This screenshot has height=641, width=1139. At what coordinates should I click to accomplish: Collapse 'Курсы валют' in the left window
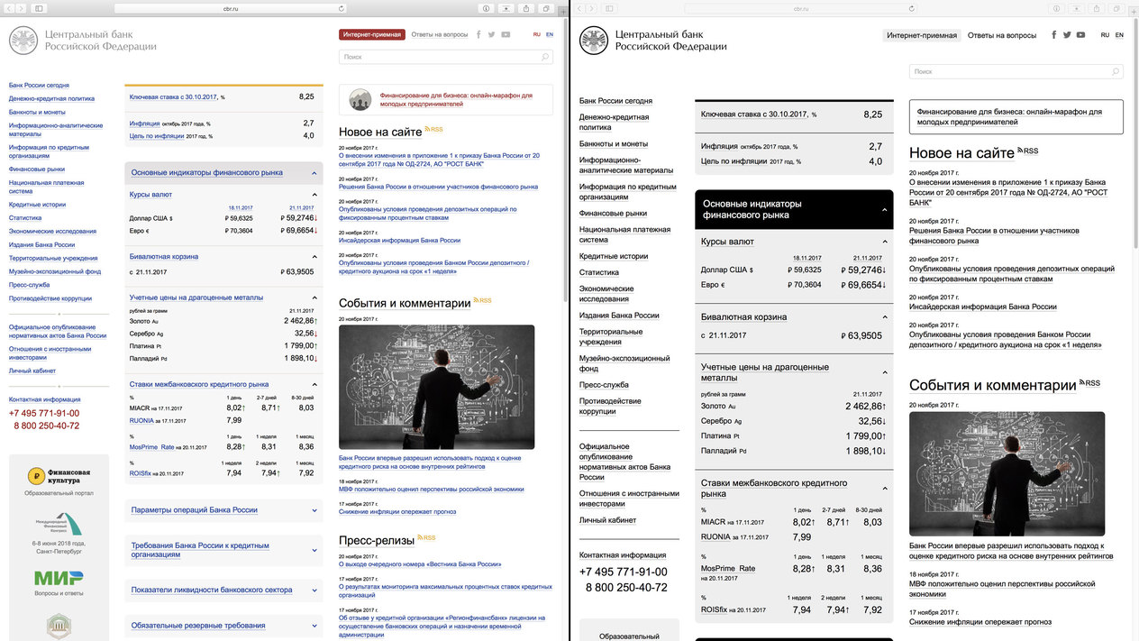pyautogui.click(x=314, y=195)
